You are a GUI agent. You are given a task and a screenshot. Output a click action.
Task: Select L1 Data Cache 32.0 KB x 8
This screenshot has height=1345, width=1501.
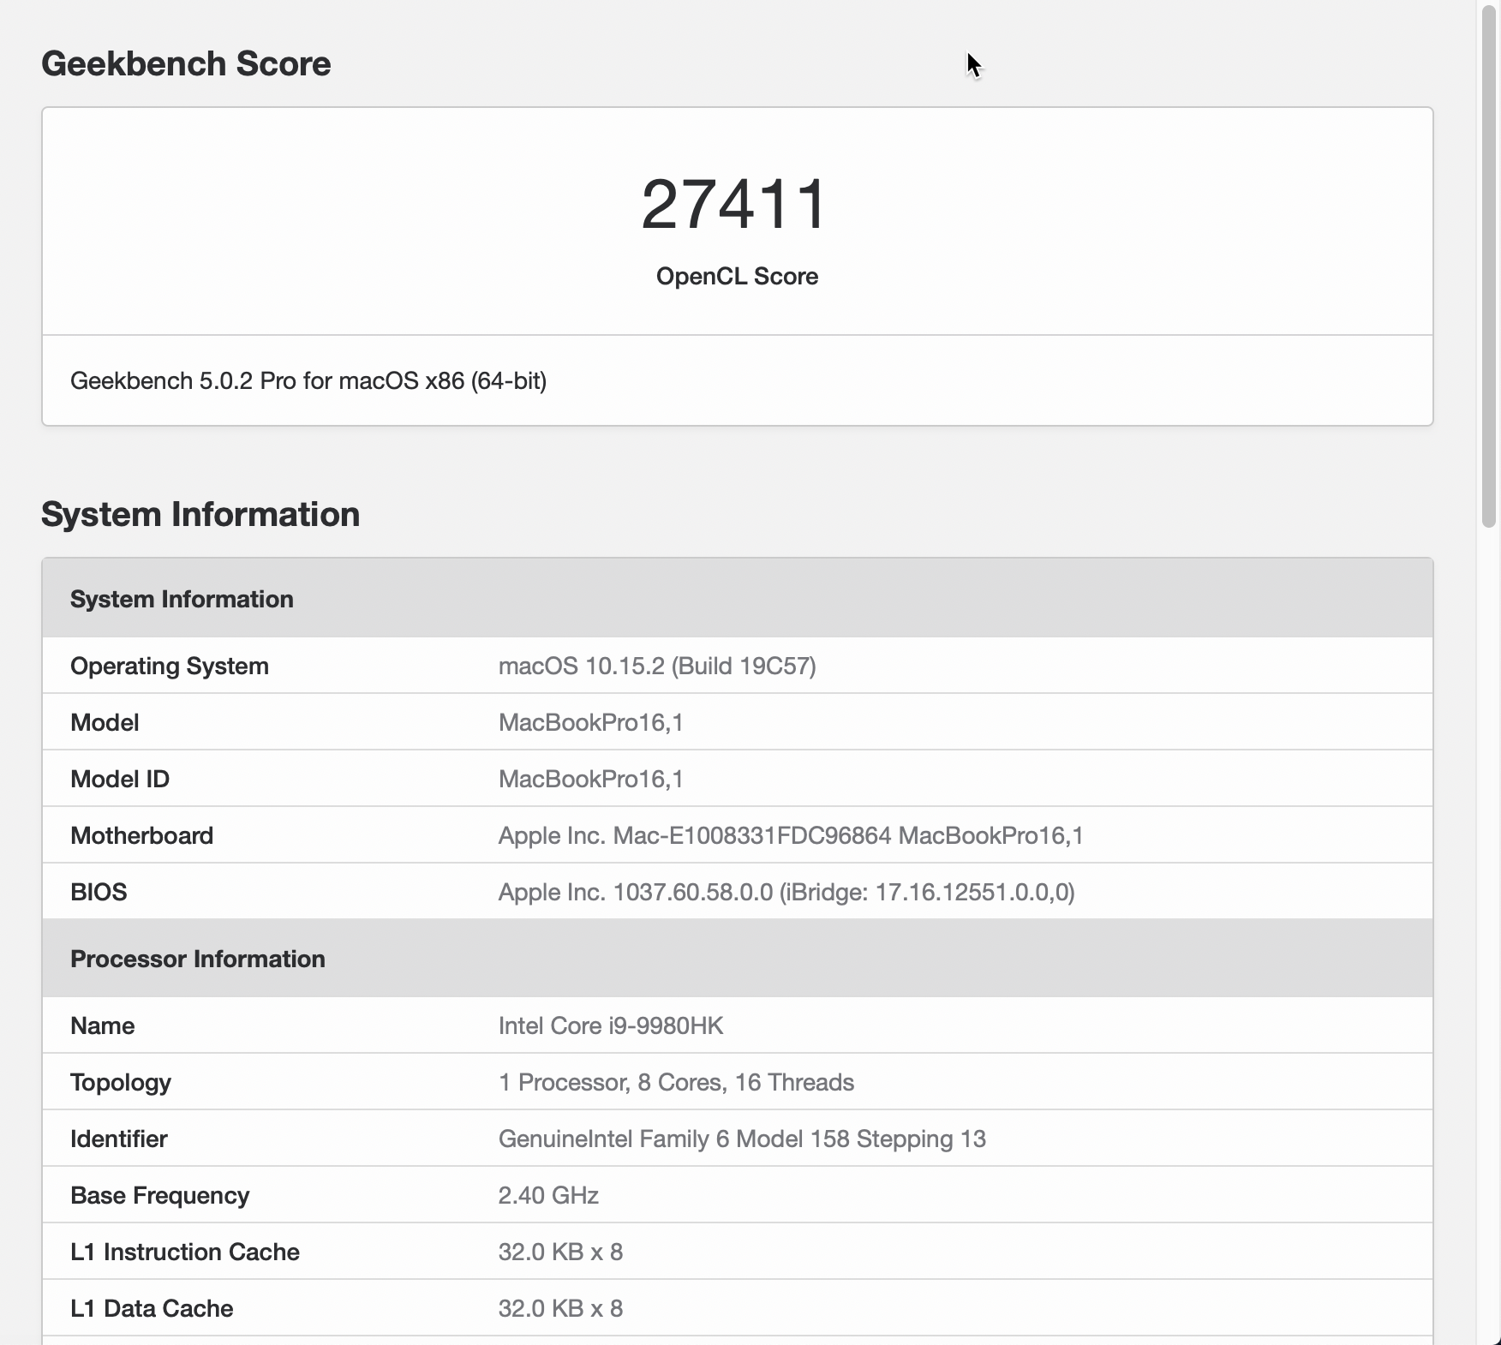click(x=560, y=1308)
